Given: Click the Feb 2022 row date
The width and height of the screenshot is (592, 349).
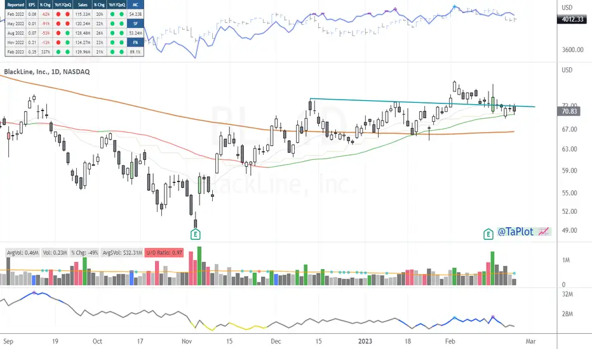Looking at the screenshot, I should [x=15, y=14].
